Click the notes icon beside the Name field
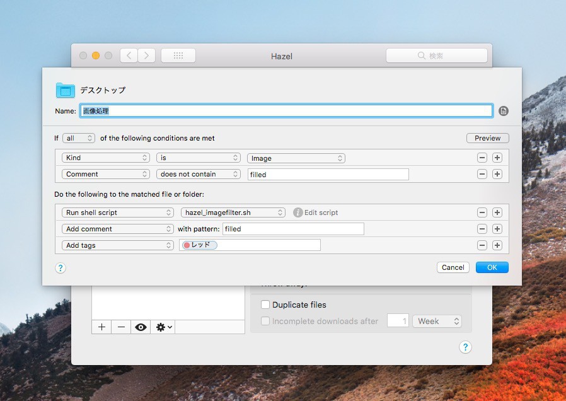Viewport: 566px width, 401px height. pos(503,111)
